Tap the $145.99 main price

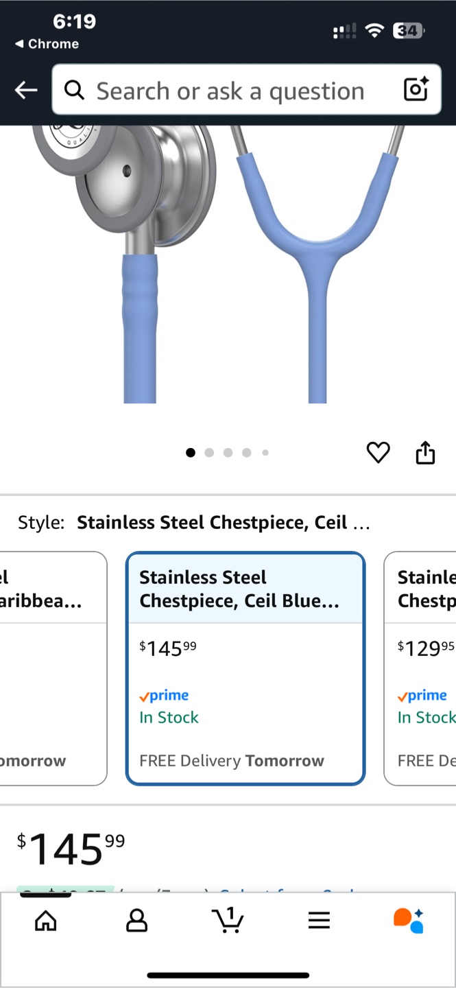click(x=71, y=848)
